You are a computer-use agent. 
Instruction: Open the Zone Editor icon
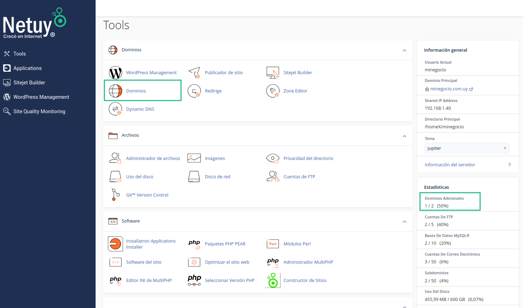pos(273,91)
